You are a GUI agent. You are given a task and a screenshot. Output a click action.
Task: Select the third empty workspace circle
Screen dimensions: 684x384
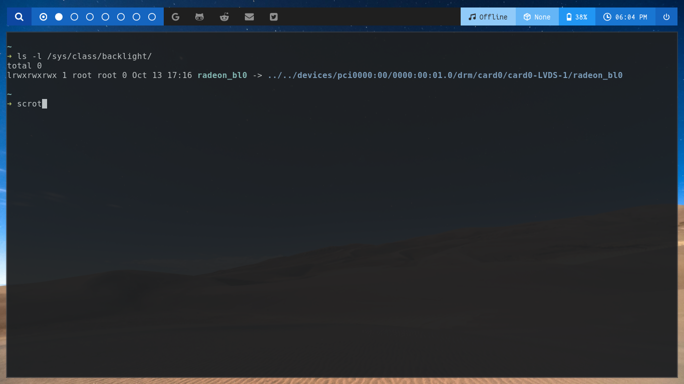(105, 16)
